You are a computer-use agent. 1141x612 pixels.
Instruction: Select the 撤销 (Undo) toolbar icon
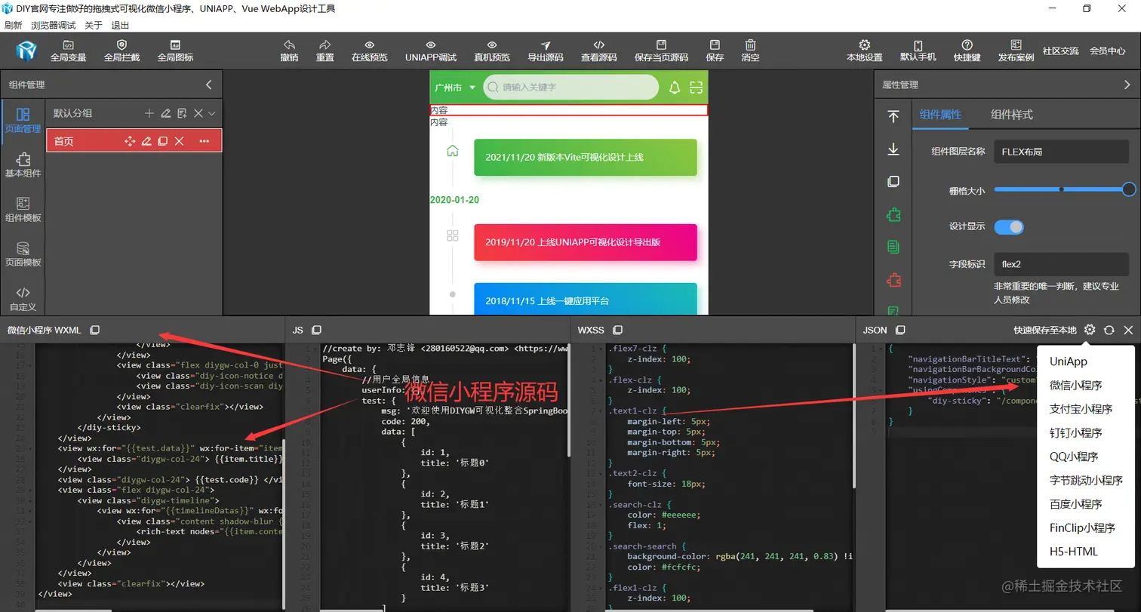point(289,51)
